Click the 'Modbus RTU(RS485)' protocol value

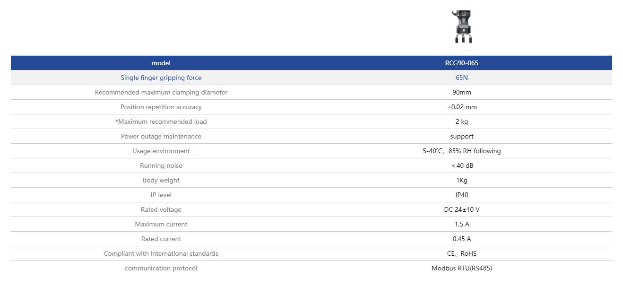click(462, 268)
